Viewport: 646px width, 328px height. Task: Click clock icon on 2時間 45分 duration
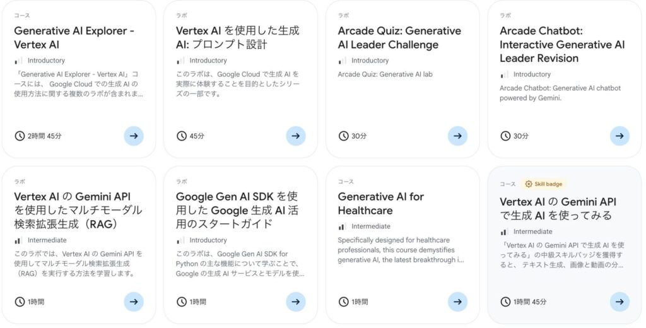20,136
